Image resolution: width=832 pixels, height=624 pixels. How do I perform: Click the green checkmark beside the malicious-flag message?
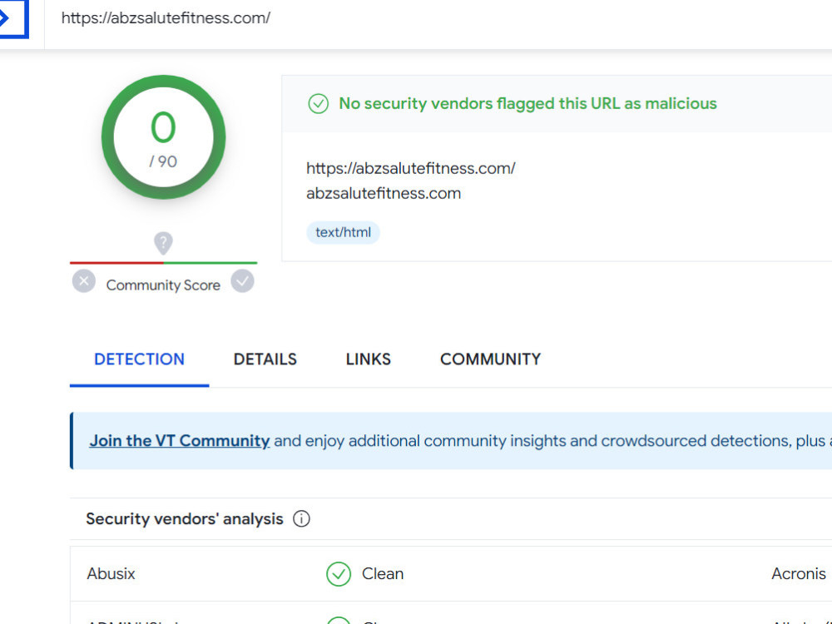coord(319,103)
